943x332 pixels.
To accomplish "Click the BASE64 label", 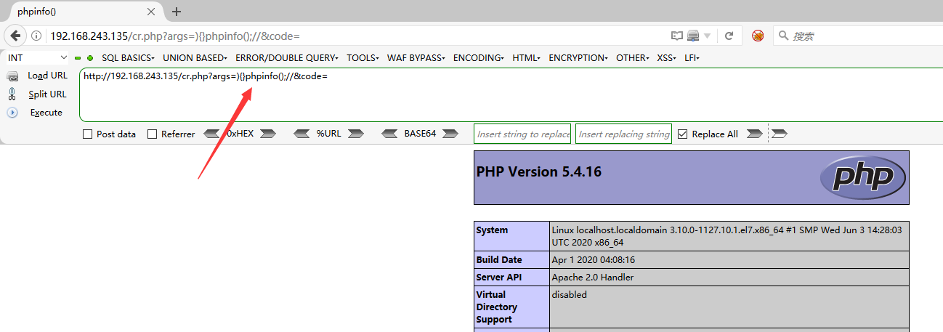I will click(420, 134).
